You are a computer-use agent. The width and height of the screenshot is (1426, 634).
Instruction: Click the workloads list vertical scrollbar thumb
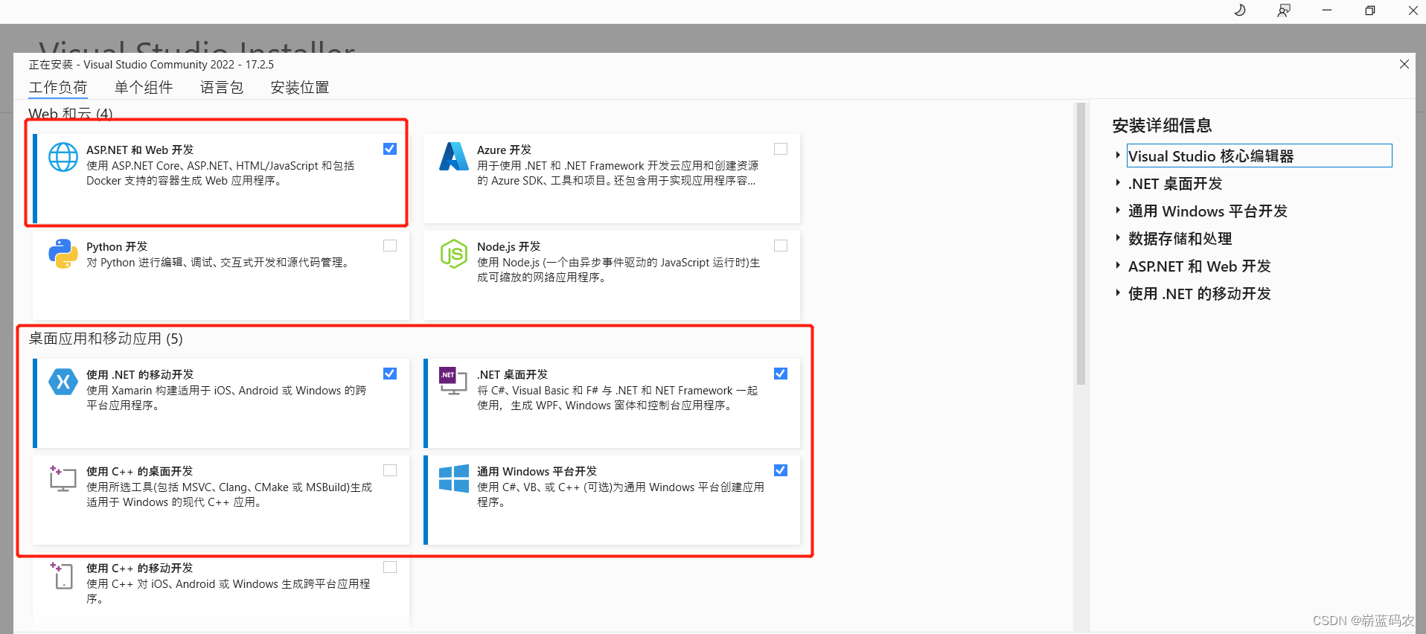pos(1081,244)
